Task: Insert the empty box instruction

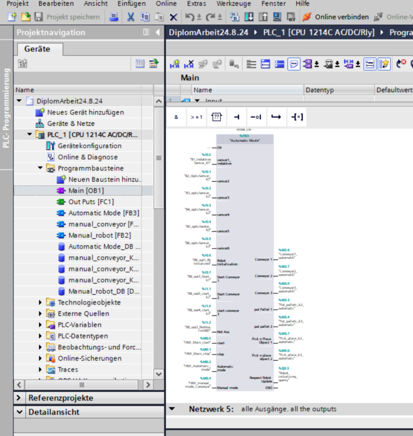Action: pos(216,118)
